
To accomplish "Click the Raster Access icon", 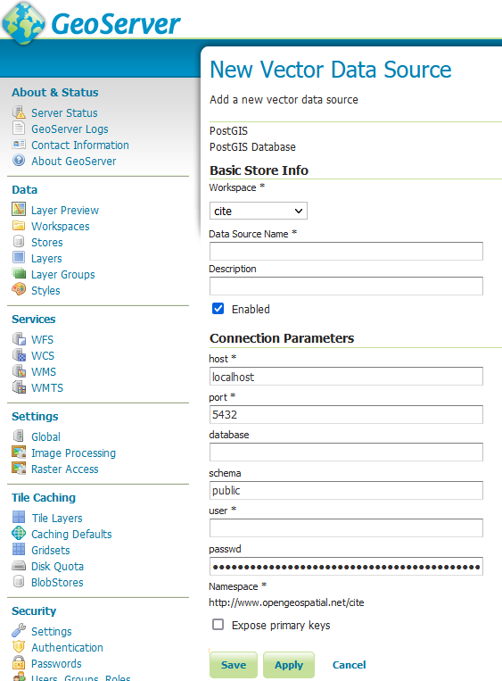I will tap(19, 469).
